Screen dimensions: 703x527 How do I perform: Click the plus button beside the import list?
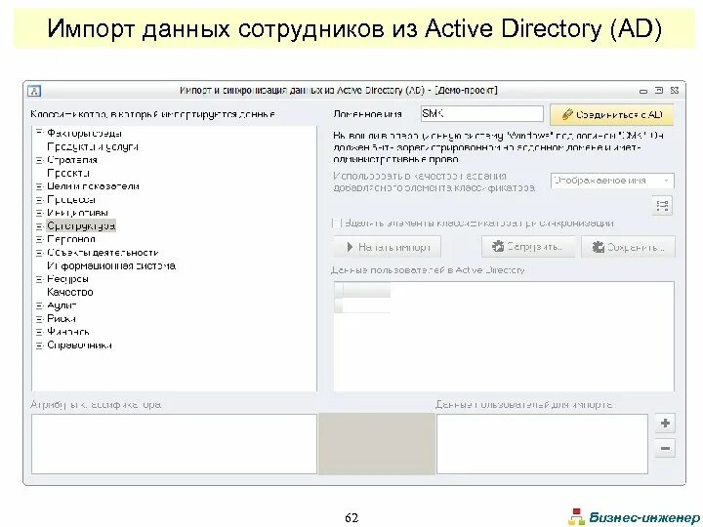[x=665, y=423]
